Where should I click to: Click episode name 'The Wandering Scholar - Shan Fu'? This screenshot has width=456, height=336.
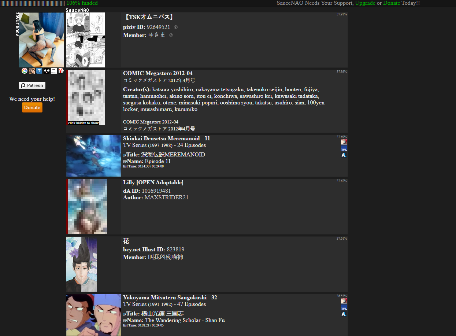(185, 320)
